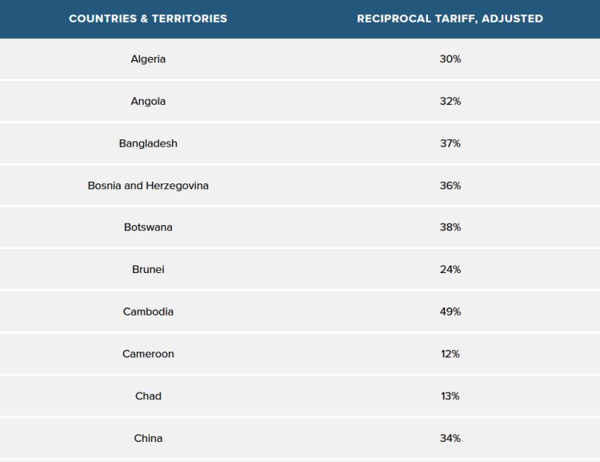Viewport: 600px width, 462px height.
Task: Click Botswana's 38% tariff value
Action: (x=450, y=227)
